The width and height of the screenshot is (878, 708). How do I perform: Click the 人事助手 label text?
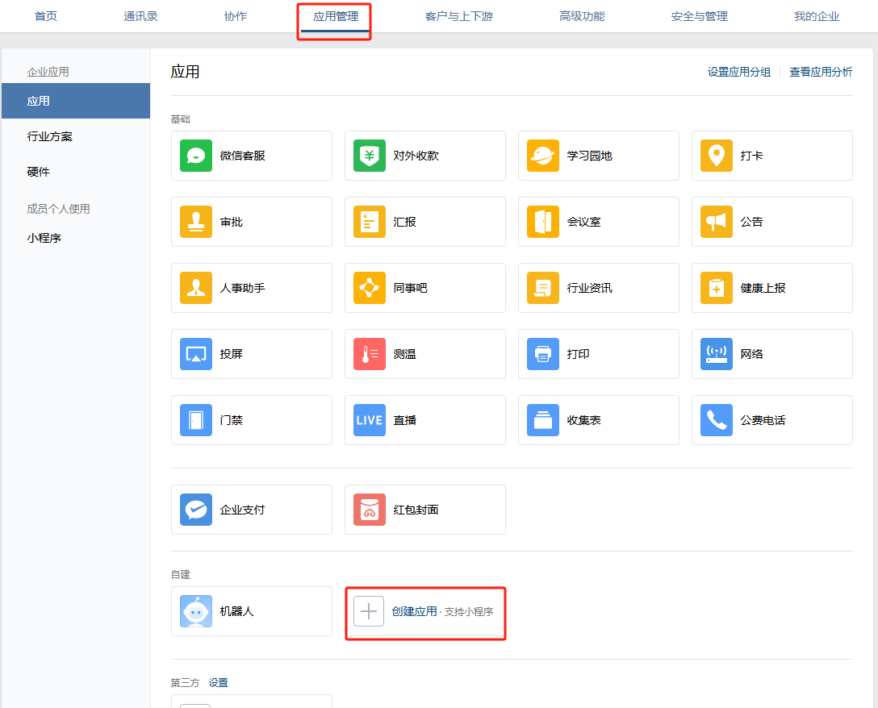pyautogui.click(x=242, y=288)
